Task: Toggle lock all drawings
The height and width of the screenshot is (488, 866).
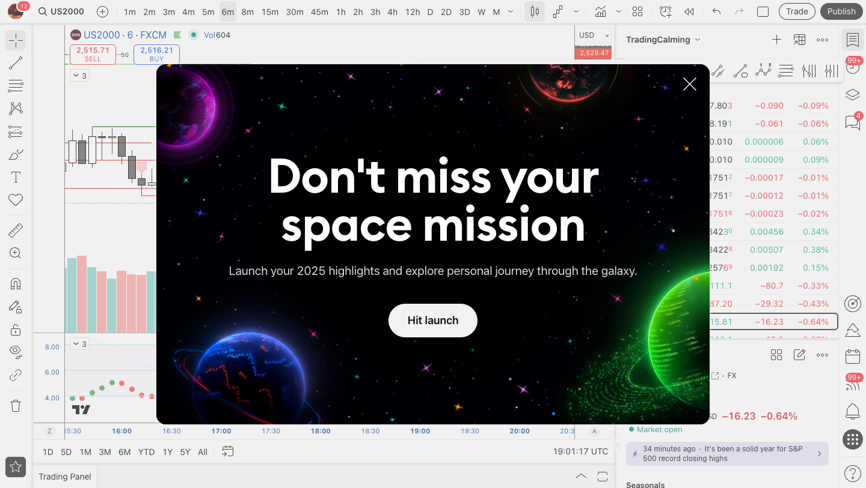Action: 16,330
